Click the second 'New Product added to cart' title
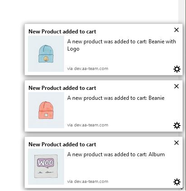 coord(62,88)
